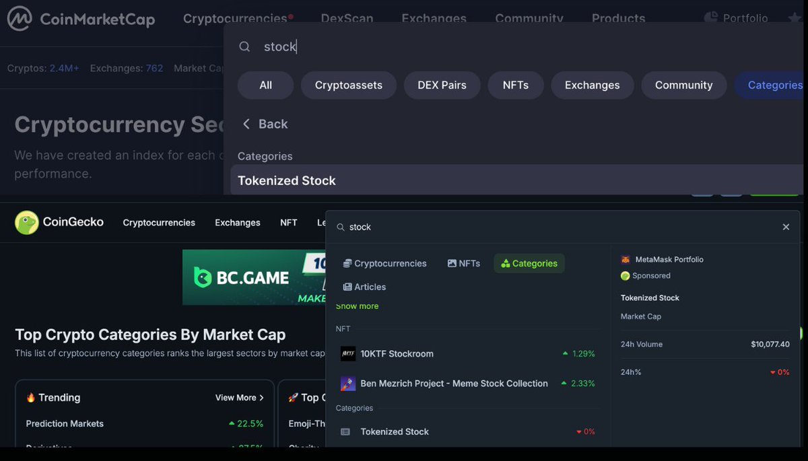Click the Ben Mezrich Project collection thumbnail
The image size is (808, 461).
pyautogui.click(x=348, y=384)
